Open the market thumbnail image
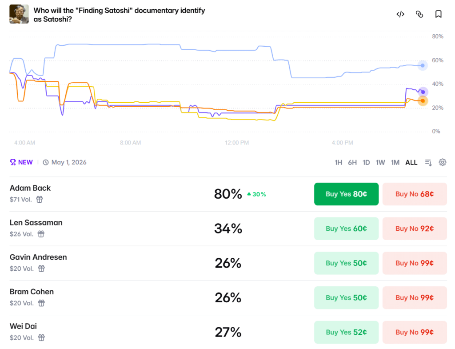This screenshot has width=455, height=349. point(19,14)
